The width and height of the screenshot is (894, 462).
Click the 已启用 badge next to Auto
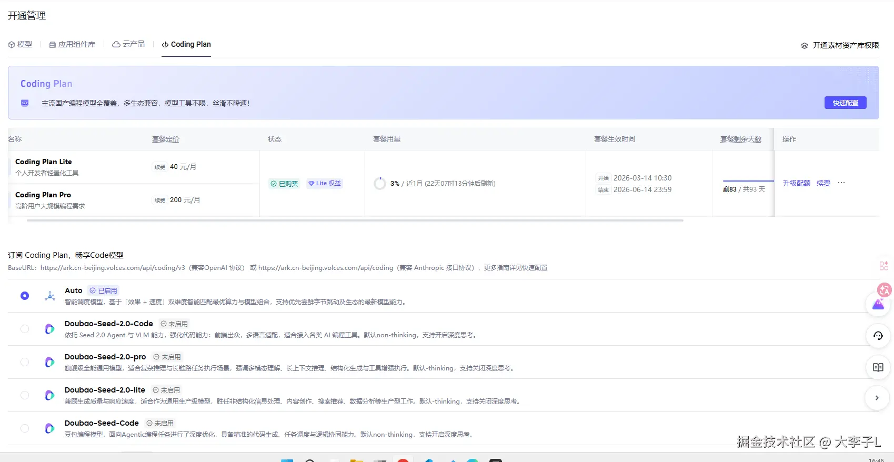(x=104, y=290)
